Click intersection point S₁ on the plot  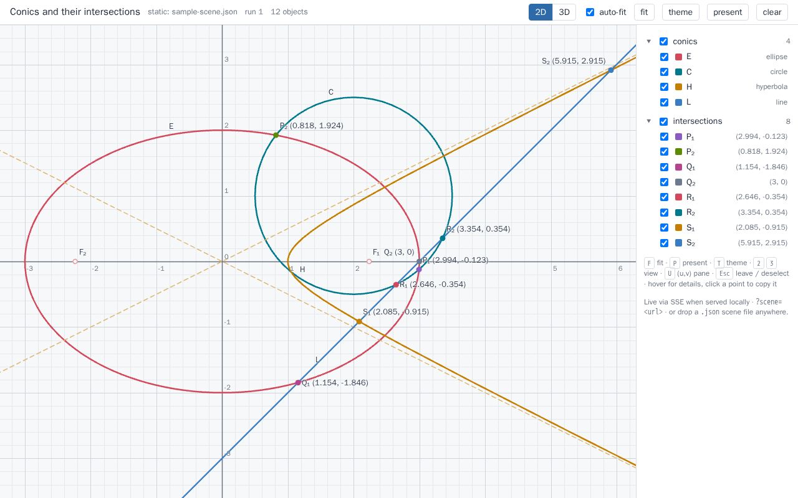pos(359,322)
